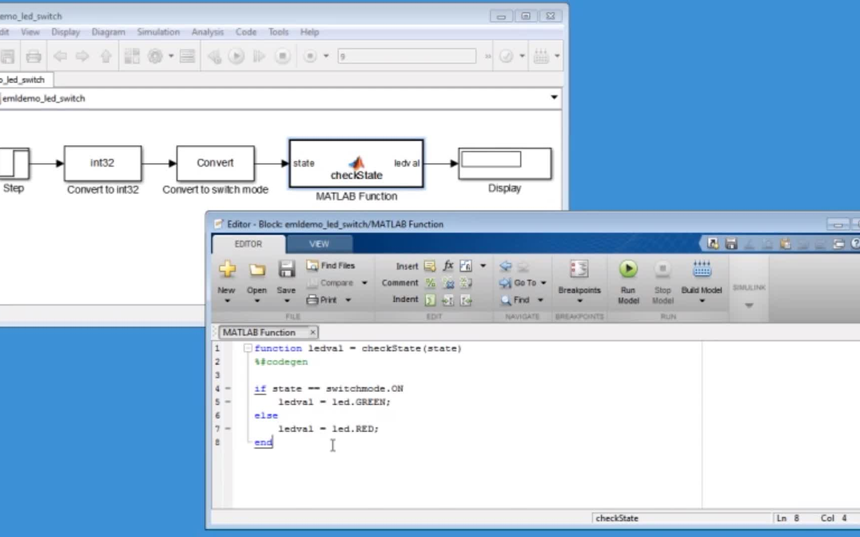860x537 pixels.
Task: Click the Open folder icon in the Editor
Action: (257, 269)
